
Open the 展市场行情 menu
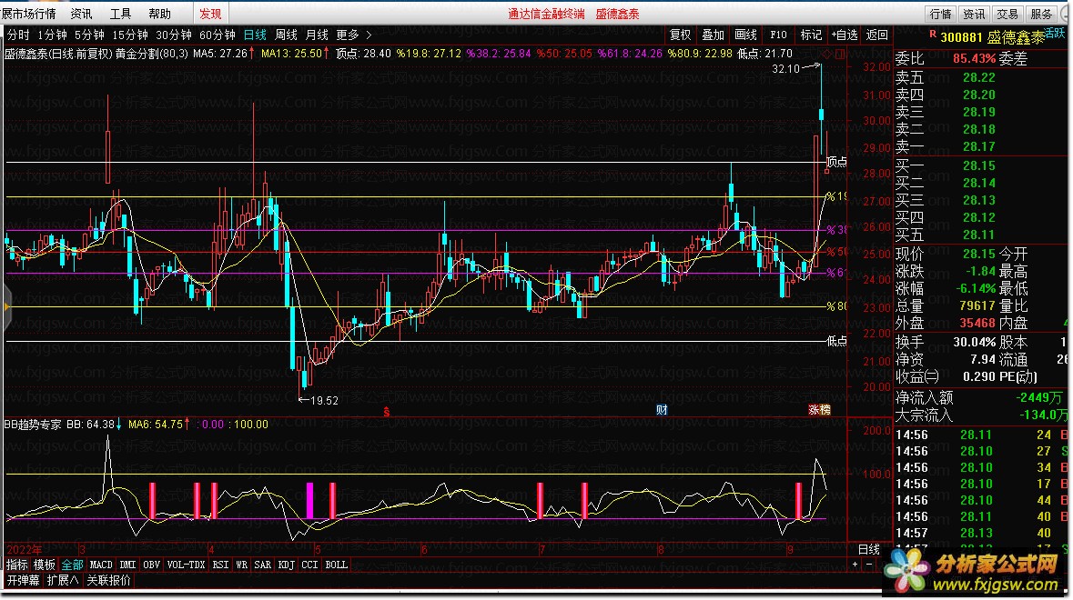tap(28, 14)
